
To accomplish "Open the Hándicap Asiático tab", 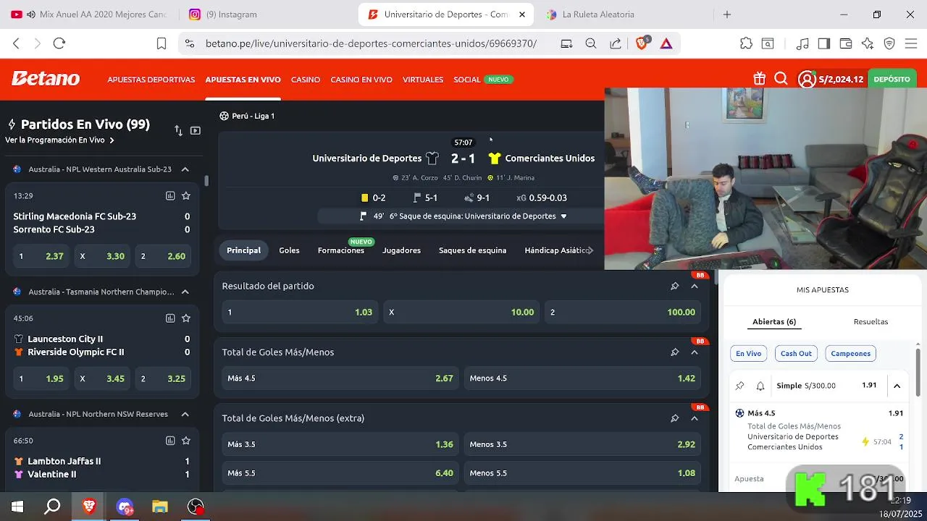I will [x=557, y=250].
